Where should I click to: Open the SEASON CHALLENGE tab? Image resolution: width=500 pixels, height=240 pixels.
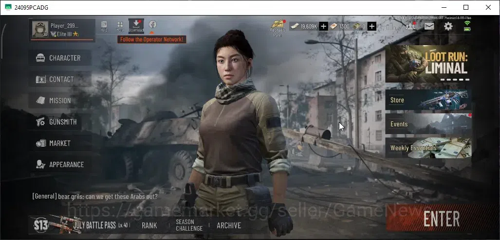(x=189, y=225)
